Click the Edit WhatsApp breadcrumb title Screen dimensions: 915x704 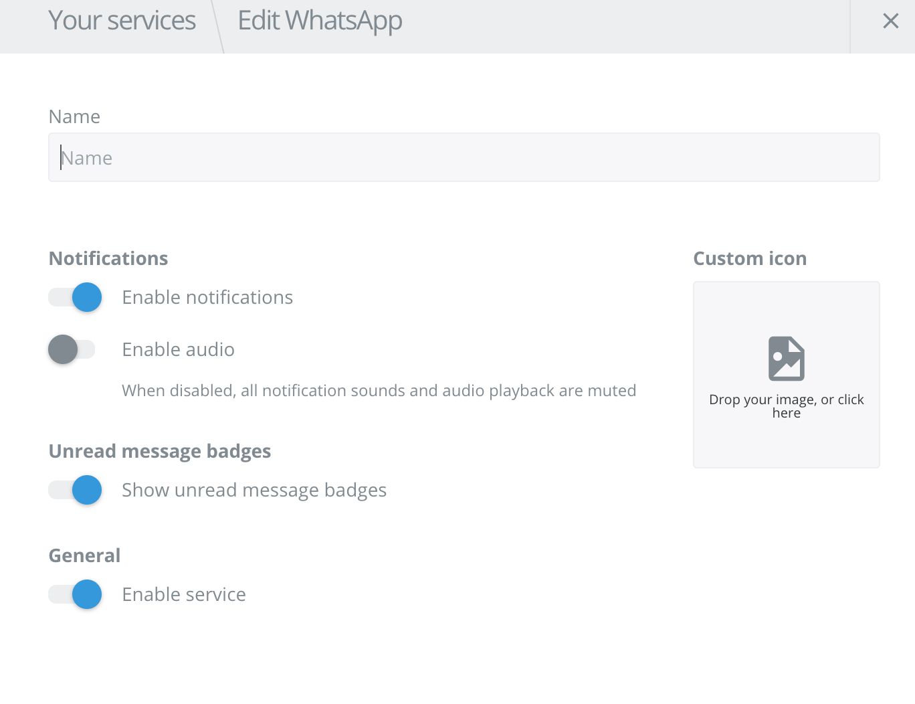(320, 21)
